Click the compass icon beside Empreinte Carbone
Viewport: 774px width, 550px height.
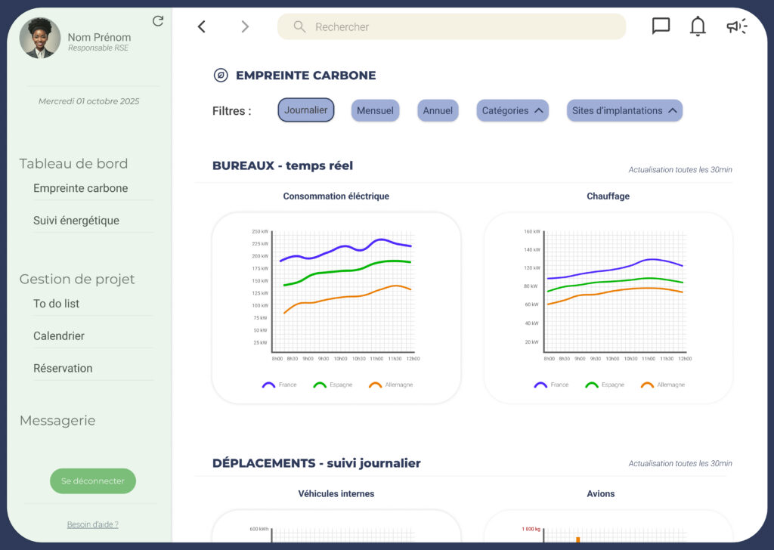point(221,76)
